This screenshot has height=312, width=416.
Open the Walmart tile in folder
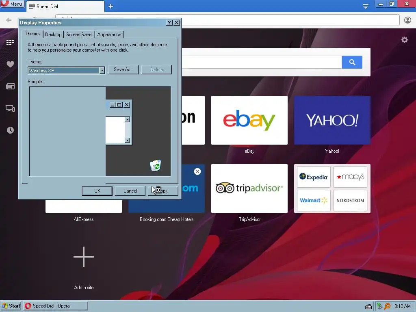click(x=314, y=200)
